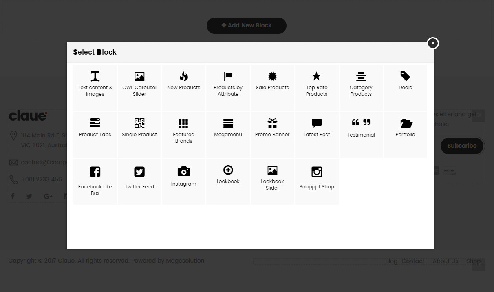The width and height of the screenshot is (494, 292).
Task: Select the Single Product QR icon
Action: coord(139,123)
